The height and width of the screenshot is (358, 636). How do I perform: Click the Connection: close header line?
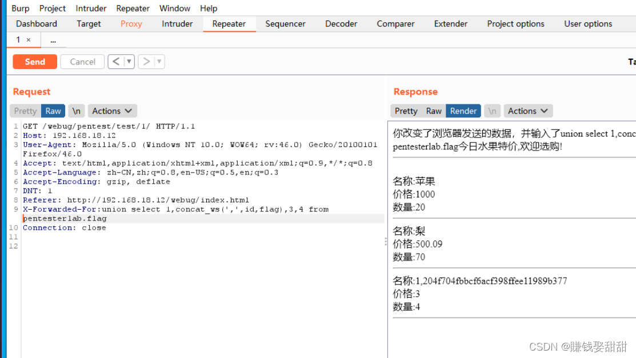[x=65, y=228]
